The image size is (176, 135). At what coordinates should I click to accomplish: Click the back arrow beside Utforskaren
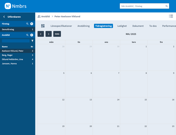pos(4,17)
